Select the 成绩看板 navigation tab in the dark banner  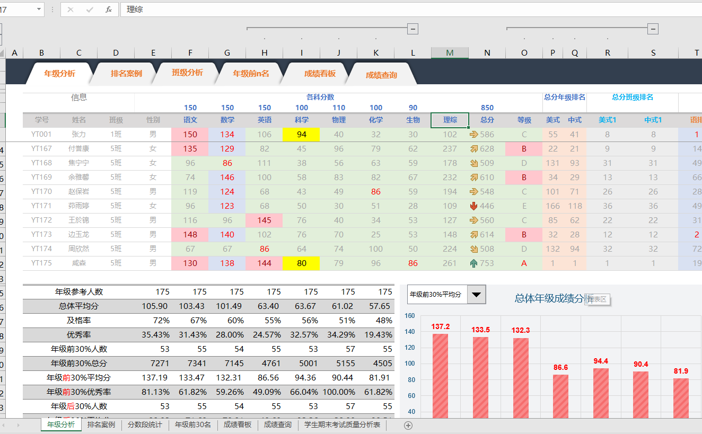click(x=320, y=74)
